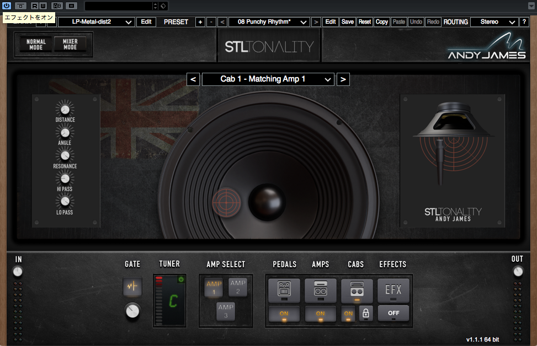Go to previous preset arrow

tap(222, 22)
